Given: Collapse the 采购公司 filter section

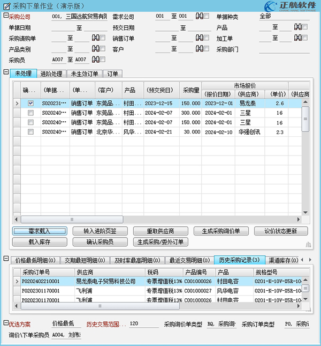Looking at the screenshot, I should (6, 16).
